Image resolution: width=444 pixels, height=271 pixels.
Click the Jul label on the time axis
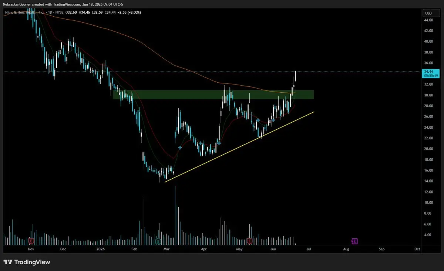coord(308,249)
